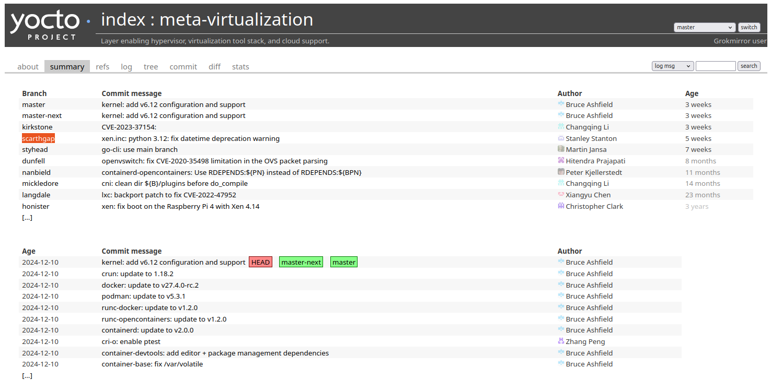The height and width of the screenshot is (391, 771).
Task: Click Christopher Clark's avatar icon
Action: click(x=560, y=206)
